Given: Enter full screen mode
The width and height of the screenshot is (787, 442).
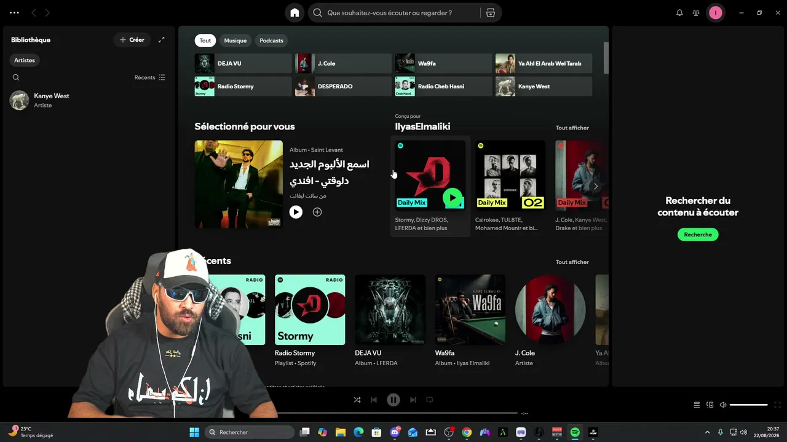Looking at the screenshot, I should pyautogui.click(x=778, y=405).
